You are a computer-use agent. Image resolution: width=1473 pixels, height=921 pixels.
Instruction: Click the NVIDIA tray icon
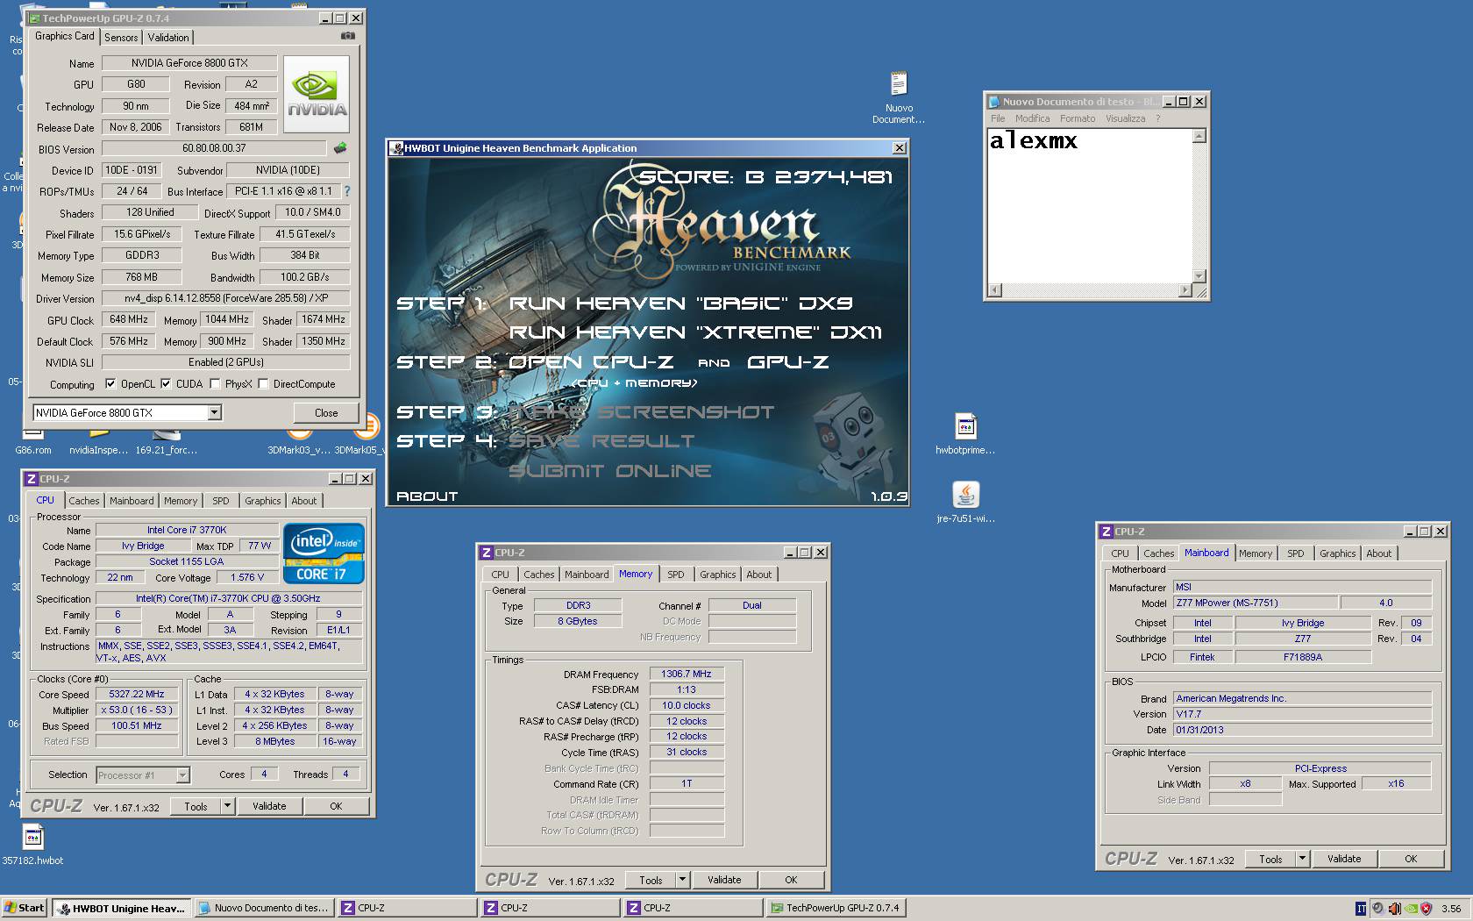(x=1410, y=908)
